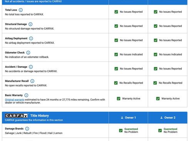
Task: Click Owner 1 'No Recalls Reported' text
Action: tap(131, 83)
